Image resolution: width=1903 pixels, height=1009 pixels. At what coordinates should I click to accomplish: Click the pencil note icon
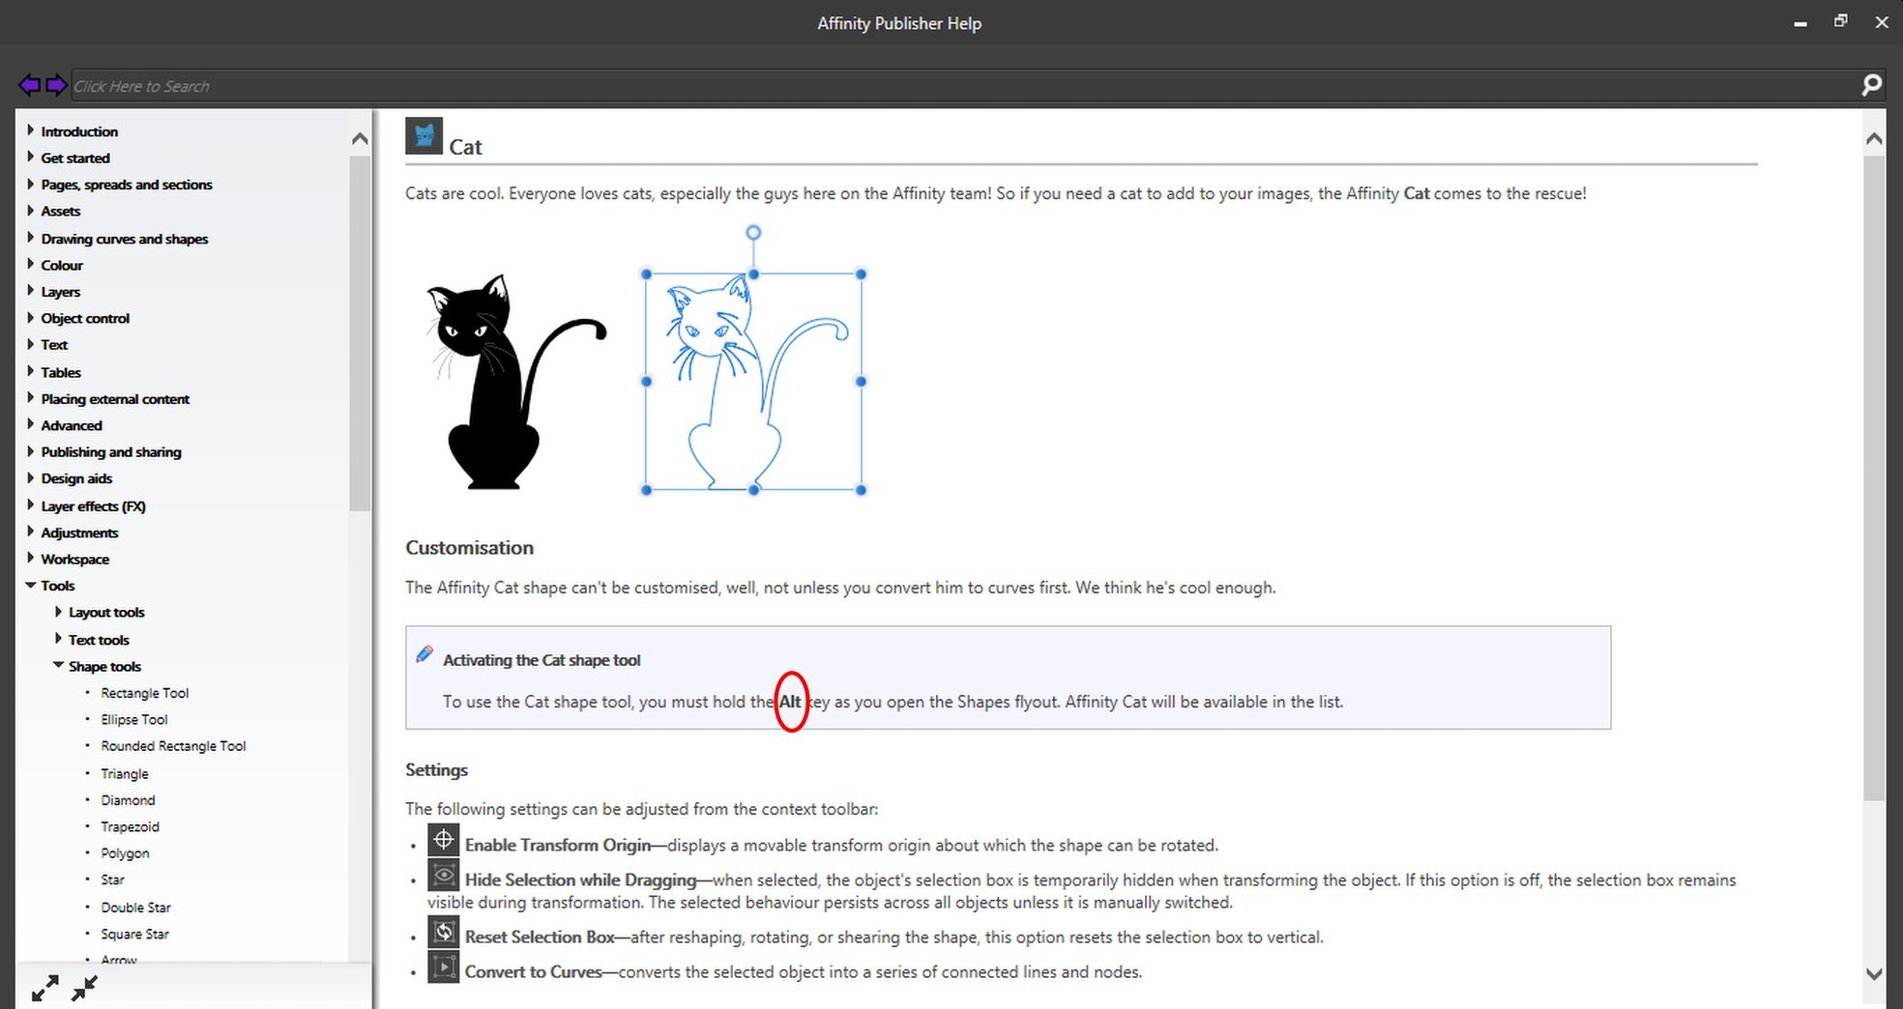(425, 654)
